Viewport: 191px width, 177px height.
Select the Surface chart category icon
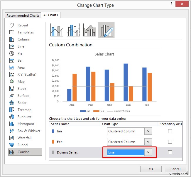tap(12, 96)
